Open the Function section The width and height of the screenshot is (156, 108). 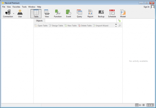[x=57, y=14]
